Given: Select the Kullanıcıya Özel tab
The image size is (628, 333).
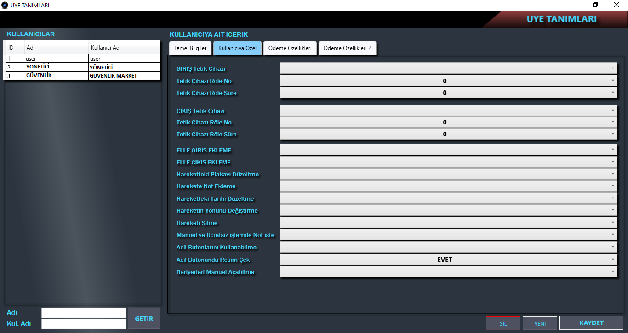Looking at the screenshot, I should pyautogui.click(x=237, y=48).
